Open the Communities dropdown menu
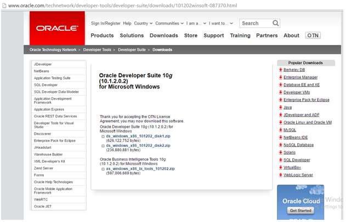 pyautogui.click(x=169, y=24)
